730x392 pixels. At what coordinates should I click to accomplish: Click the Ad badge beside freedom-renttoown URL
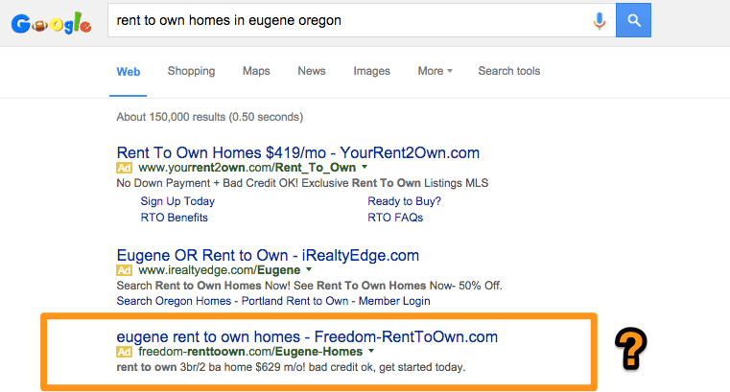pyautogui.click(x=124, y=352)
